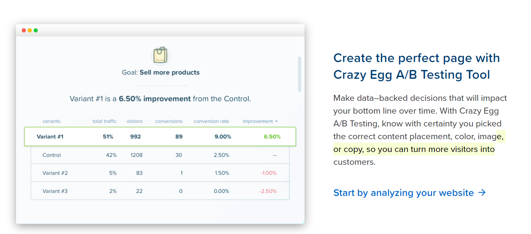Sort by the total traffic column header
Image resolution: width=531 pixels, height=234 pixels.
click(104, 121)
